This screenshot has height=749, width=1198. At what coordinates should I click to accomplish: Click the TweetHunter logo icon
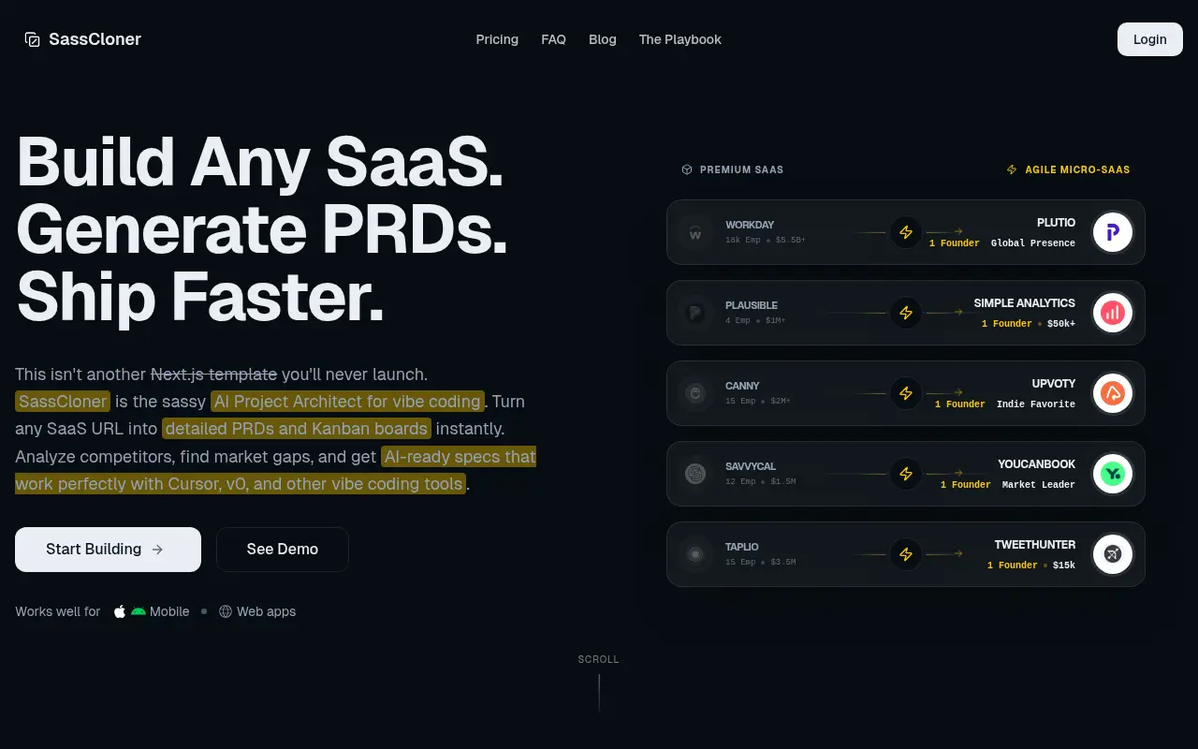click(1113, 554)
